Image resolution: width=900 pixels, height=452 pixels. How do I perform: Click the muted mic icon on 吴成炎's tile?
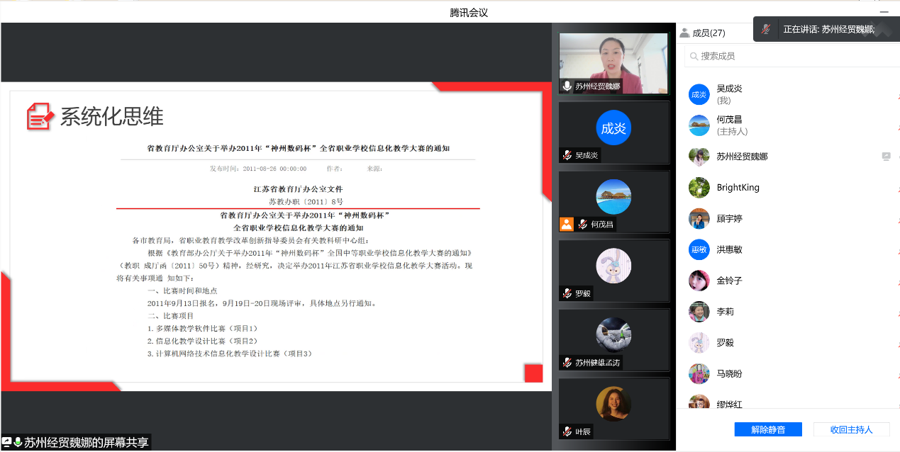(x=567, y=155)
